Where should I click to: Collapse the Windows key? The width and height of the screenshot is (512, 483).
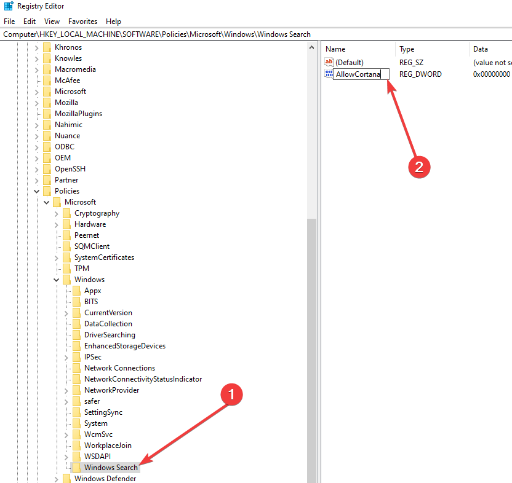(x=56, y=280)
